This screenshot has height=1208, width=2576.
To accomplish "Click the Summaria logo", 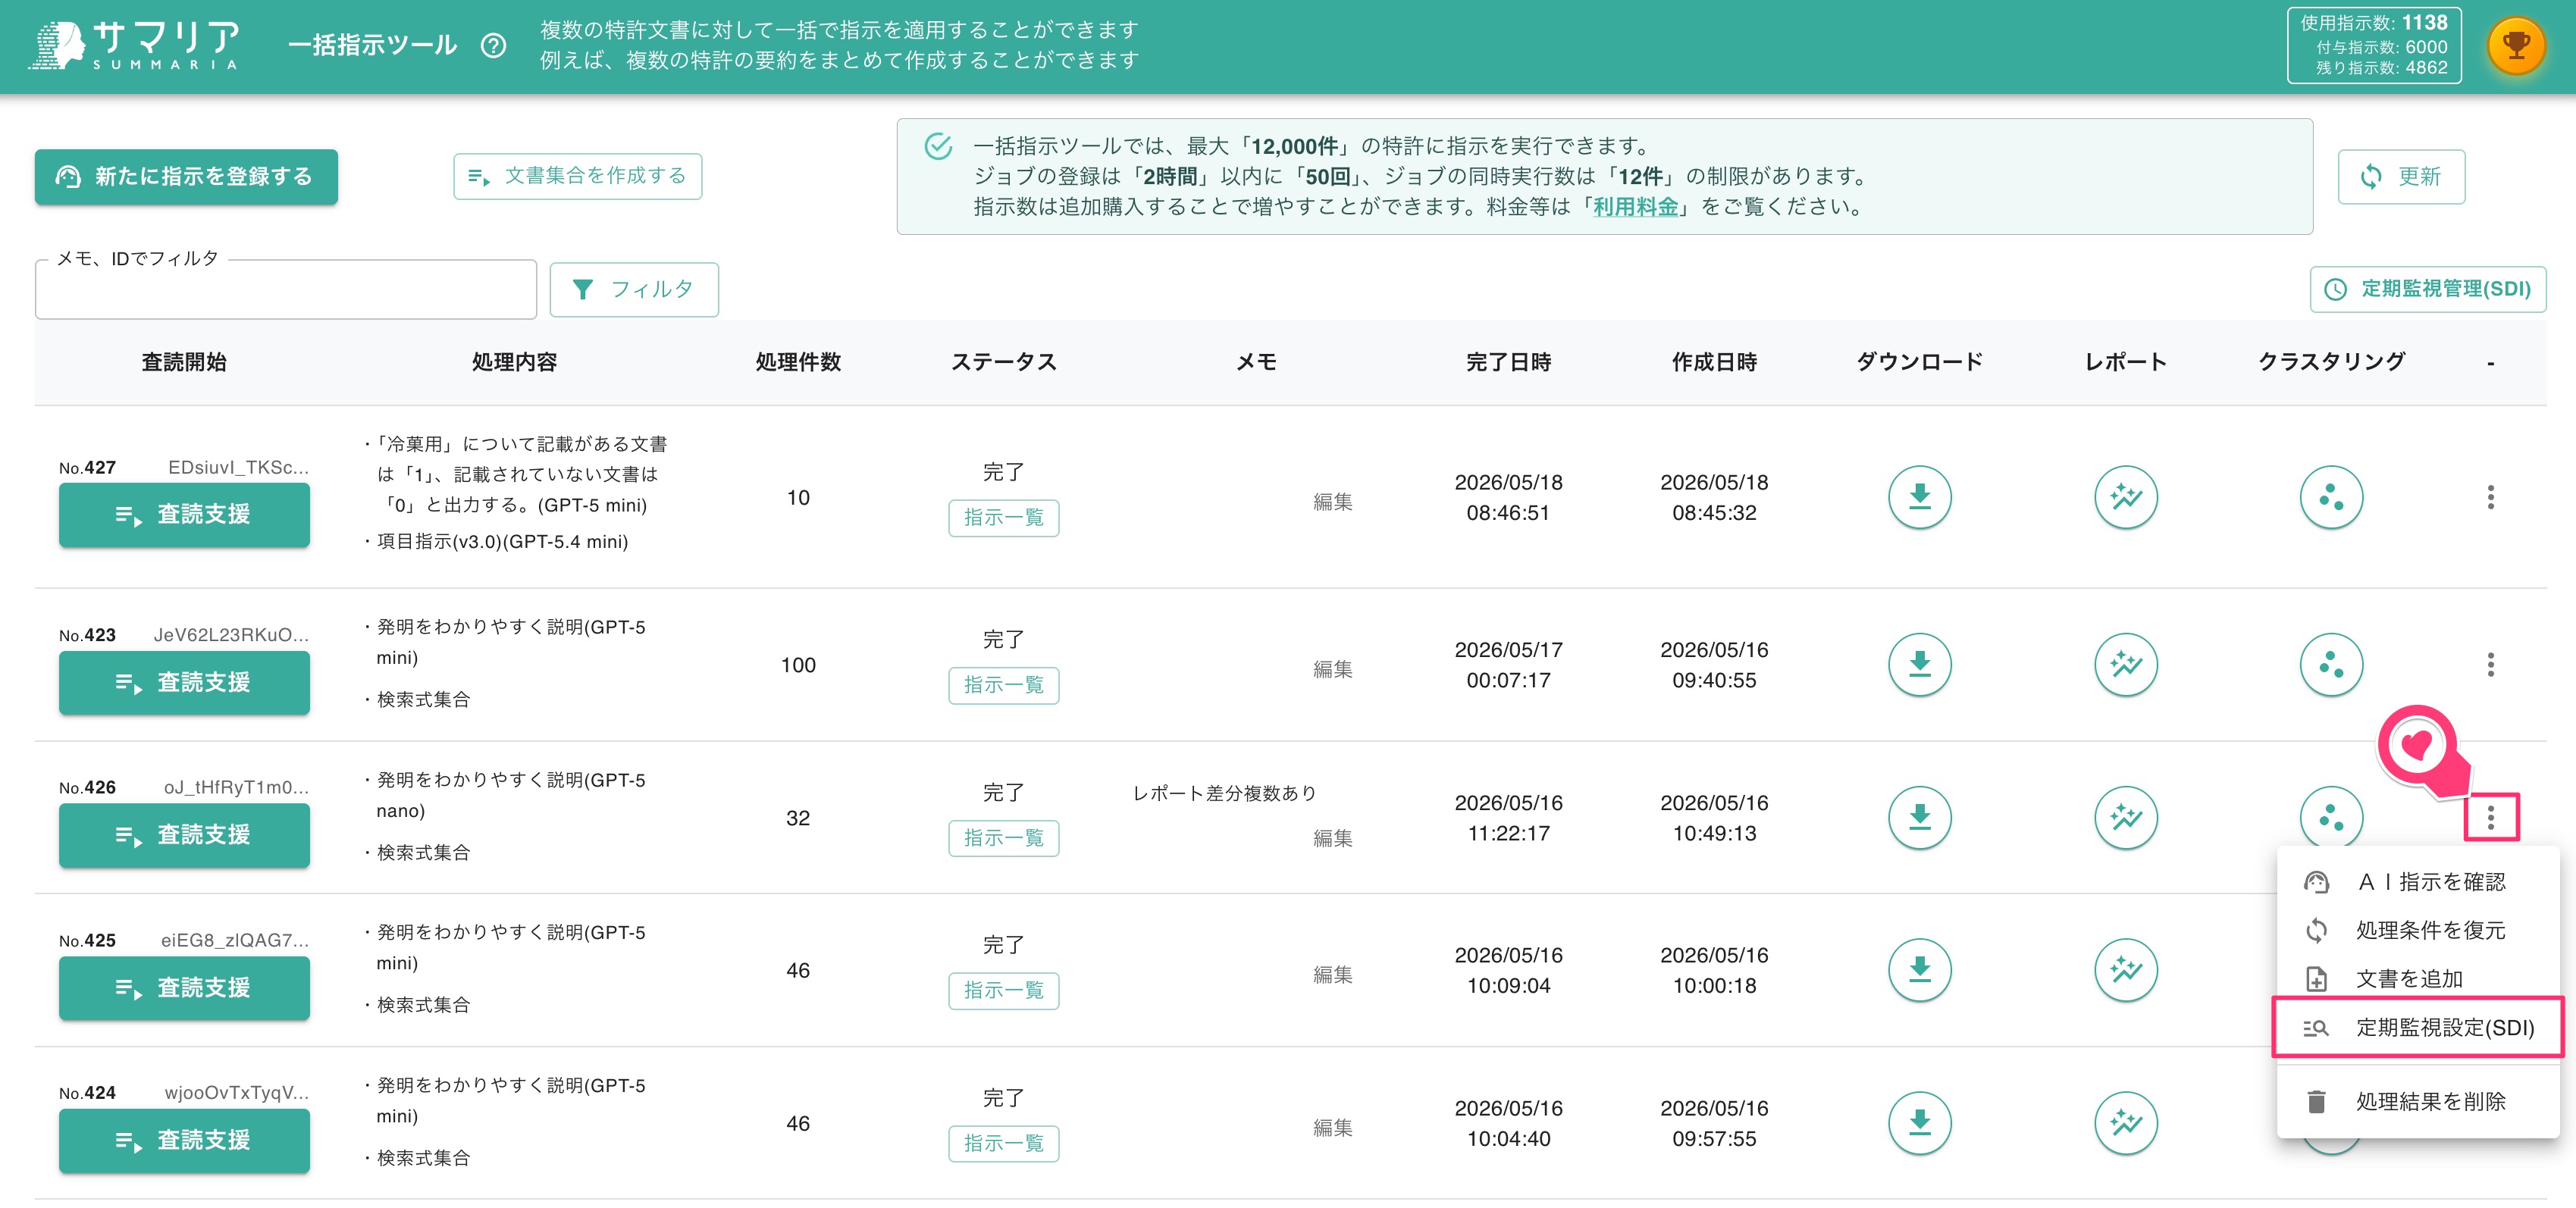I will tap(135, 46).
